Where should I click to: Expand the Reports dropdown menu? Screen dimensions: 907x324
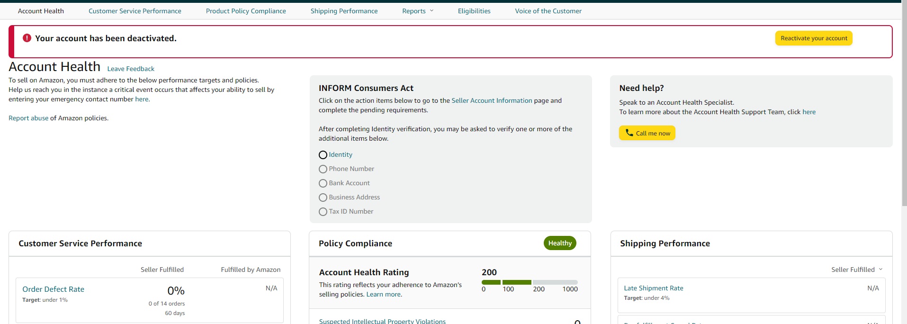(418, 11)
